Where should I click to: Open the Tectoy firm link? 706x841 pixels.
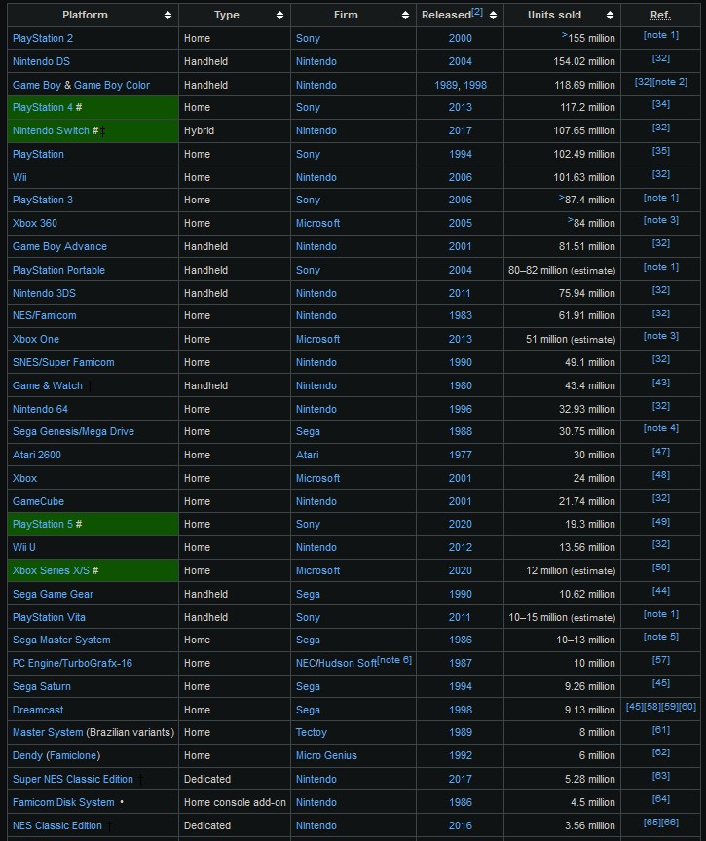[312, 733]
